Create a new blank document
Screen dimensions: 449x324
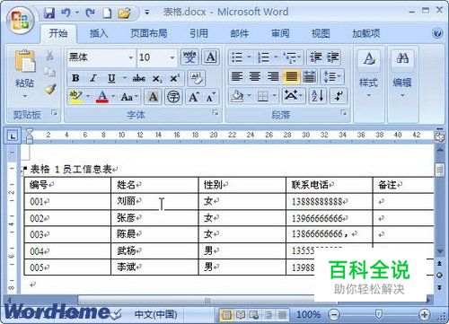[x=107, y=13]
